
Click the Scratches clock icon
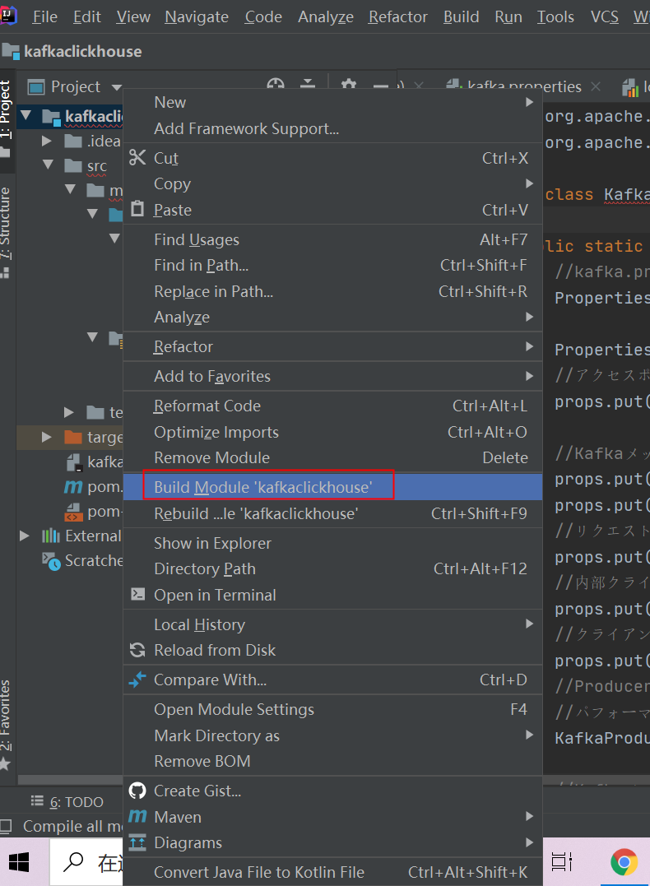tap(51, 561)
